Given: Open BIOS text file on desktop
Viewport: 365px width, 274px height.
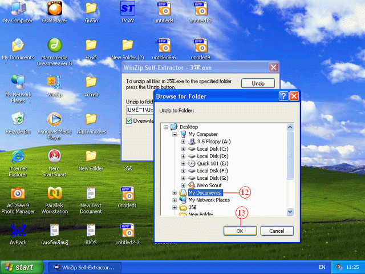Looking at the screenshot, I should (91, 234).
